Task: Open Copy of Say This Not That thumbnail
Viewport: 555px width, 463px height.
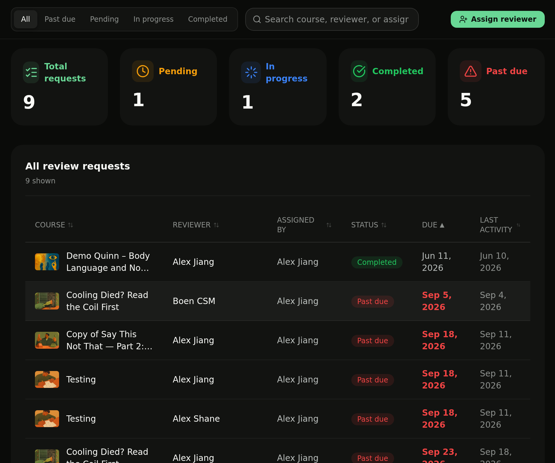Action: pyautogui.click(x=47, y=340)
